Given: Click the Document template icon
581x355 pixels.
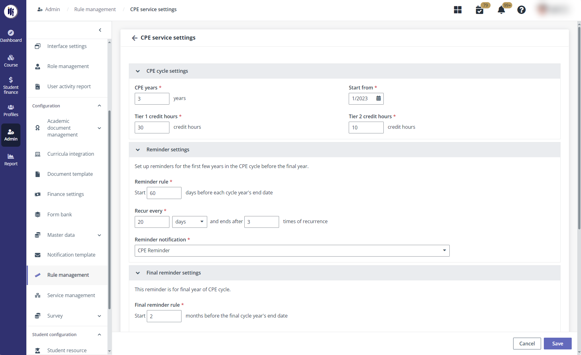Looking at the screenshot, I should coord(37,174).
